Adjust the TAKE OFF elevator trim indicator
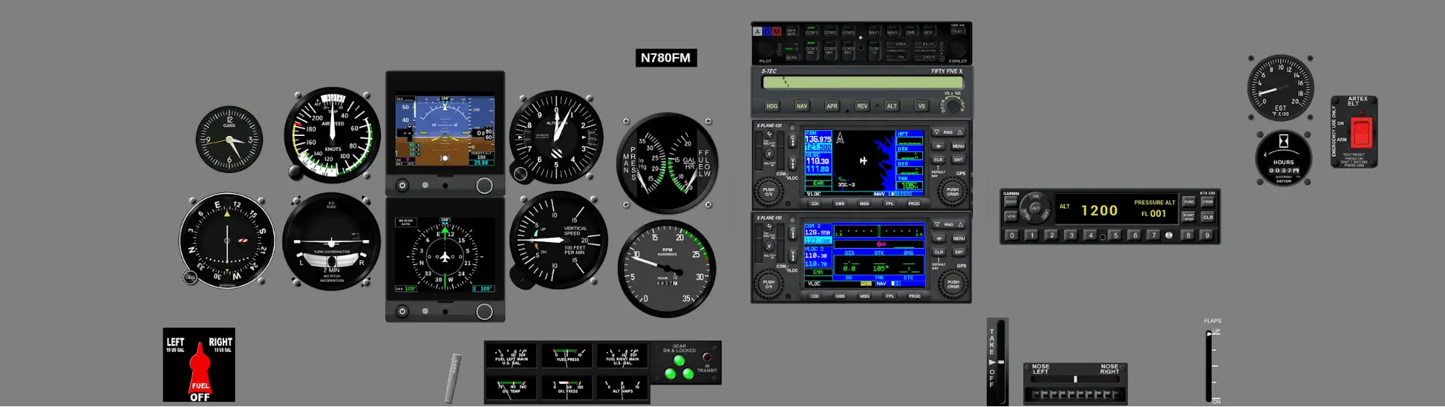 click(1000, 361)
